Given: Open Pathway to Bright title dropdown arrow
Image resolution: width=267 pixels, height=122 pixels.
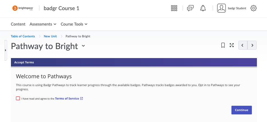Looking at the screenshot, I should [x=83, y=46].
